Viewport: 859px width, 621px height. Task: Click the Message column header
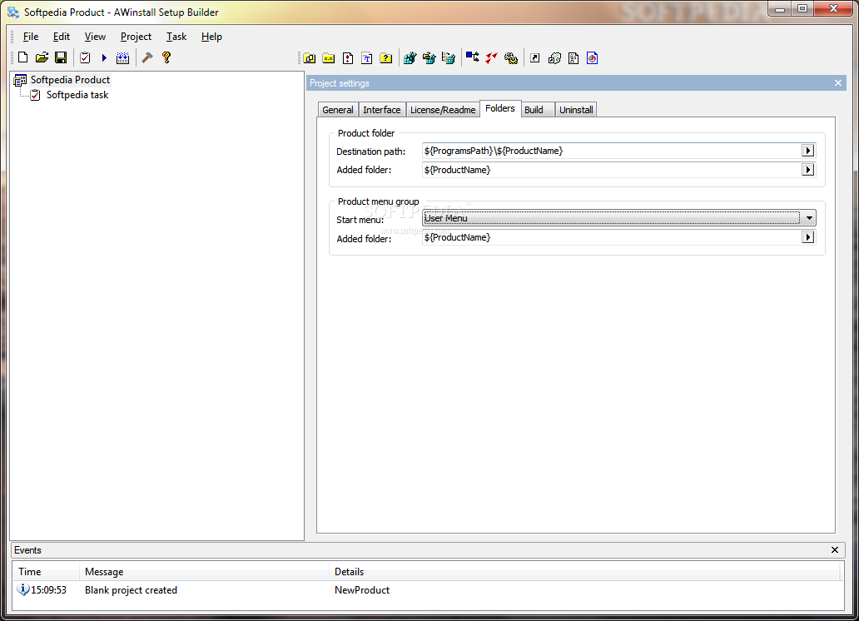click(204, 572)
